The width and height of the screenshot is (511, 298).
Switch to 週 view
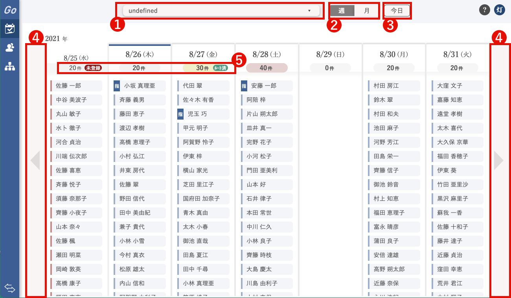(342, 11)
